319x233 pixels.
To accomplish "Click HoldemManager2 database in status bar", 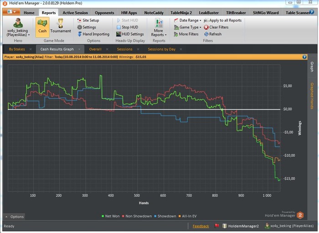I will coord(241,226).
